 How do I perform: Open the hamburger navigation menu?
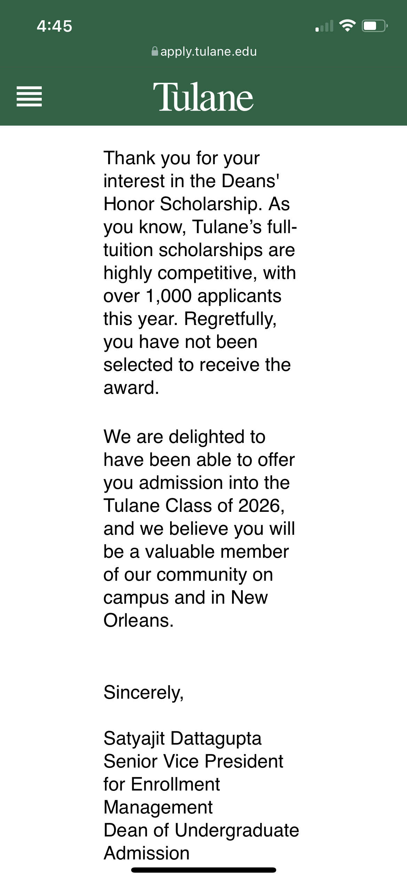(29, 96)
